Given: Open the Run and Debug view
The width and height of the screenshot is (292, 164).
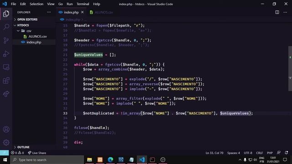Looking at the screenshot, I should tap(6, 54).
